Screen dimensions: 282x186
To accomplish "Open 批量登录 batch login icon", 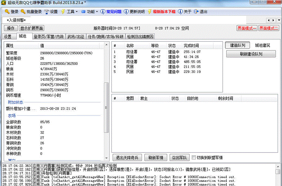I will click(23, 12).
